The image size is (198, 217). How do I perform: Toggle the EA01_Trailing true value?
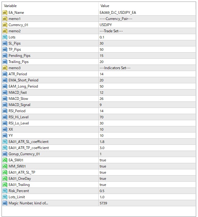103,185
